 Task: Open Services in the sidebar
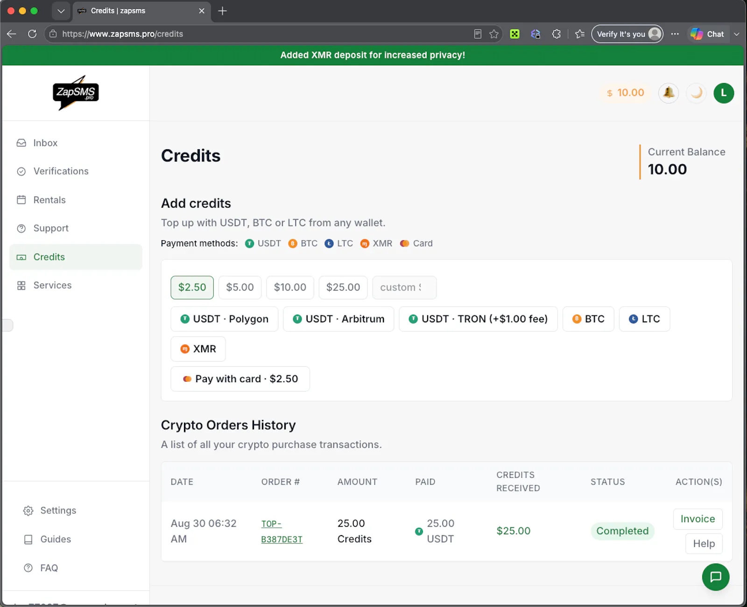click(x=76, y=285)
